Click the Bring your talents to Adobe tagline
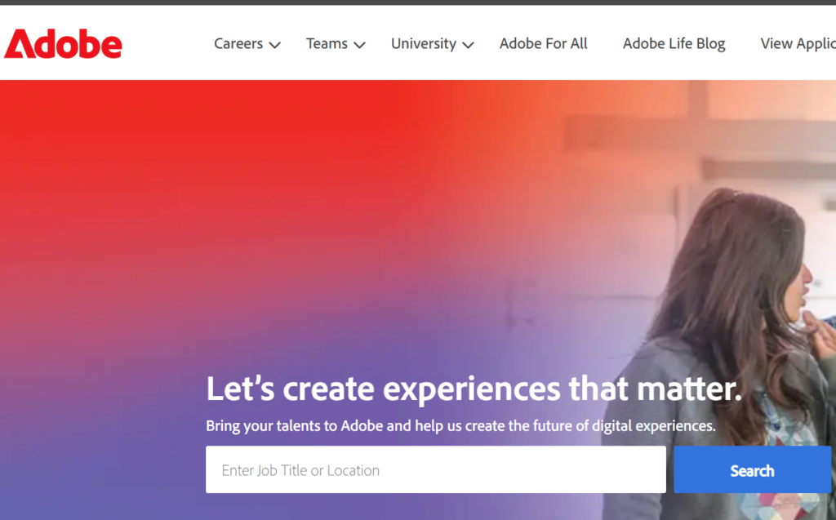Screen dimensions: 836x520 (460, 425)
